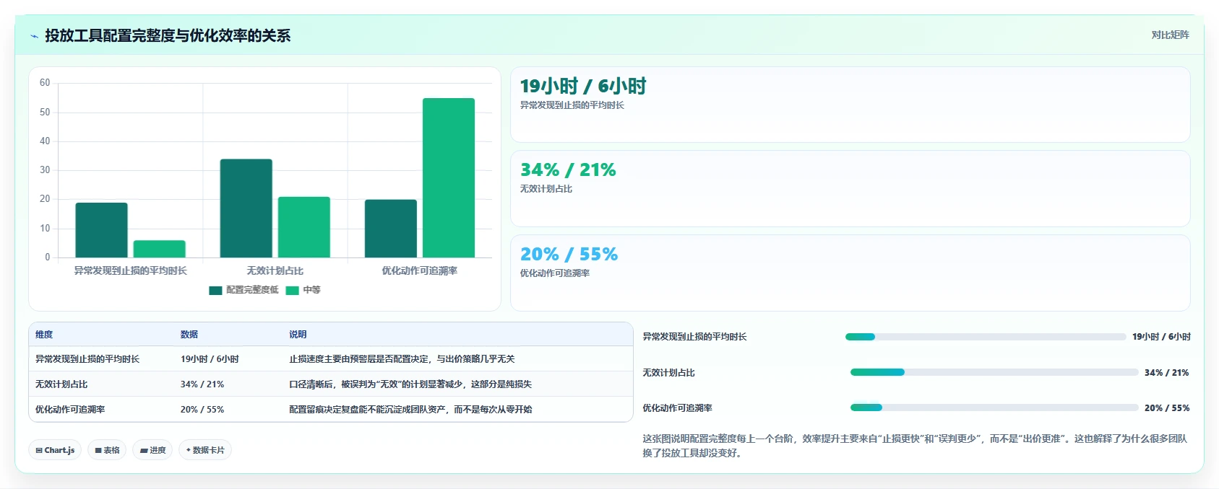
Task: Click the chart x-axis label 无效计划占比
Action: (275, 271)
